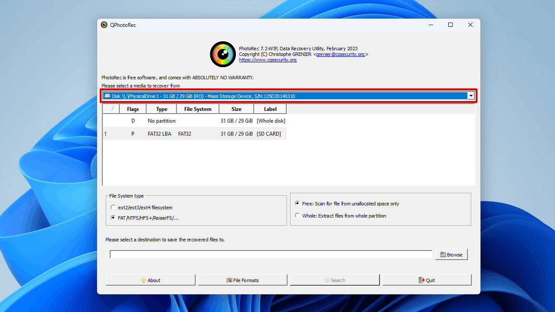Click the destination path input field
The height and width of the screenshot is (312, 555).
click(271, 254)
